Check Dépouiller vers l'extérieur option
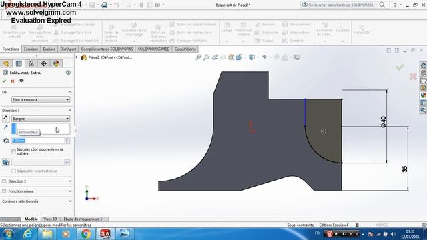427x240 pixels. [x=13, y=171]
